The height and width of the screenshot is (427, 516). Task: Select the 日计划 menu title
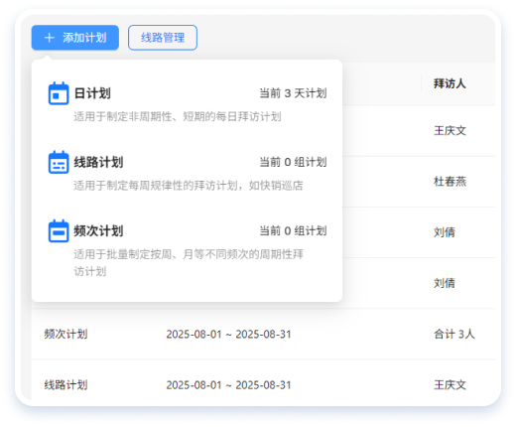tap(92, 93)
